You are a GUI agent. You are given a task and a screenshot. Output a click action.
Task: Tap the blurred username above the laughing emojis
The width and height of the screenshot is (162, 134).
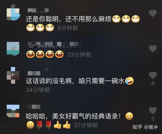point(55,44)
